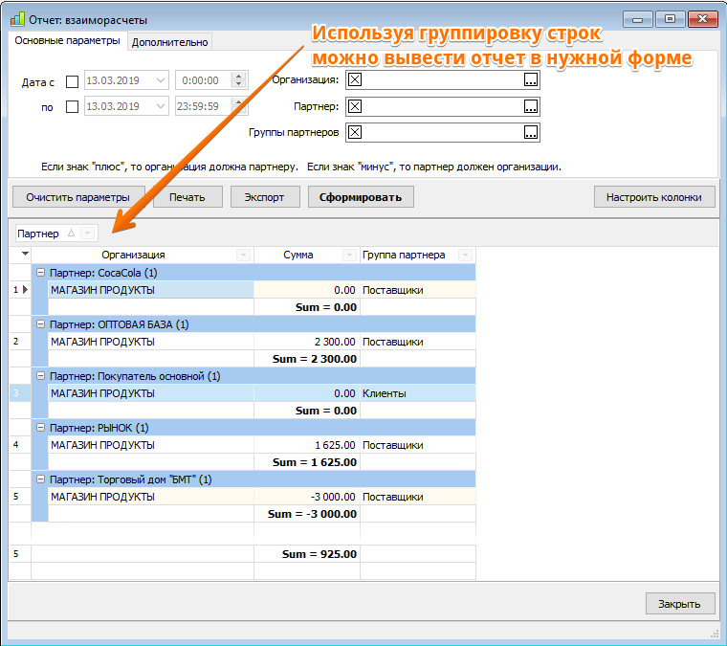The width and height of the screenshot is (727, 646).
Task: Open the 'по' date dropdown
Action: click(161, 106)
